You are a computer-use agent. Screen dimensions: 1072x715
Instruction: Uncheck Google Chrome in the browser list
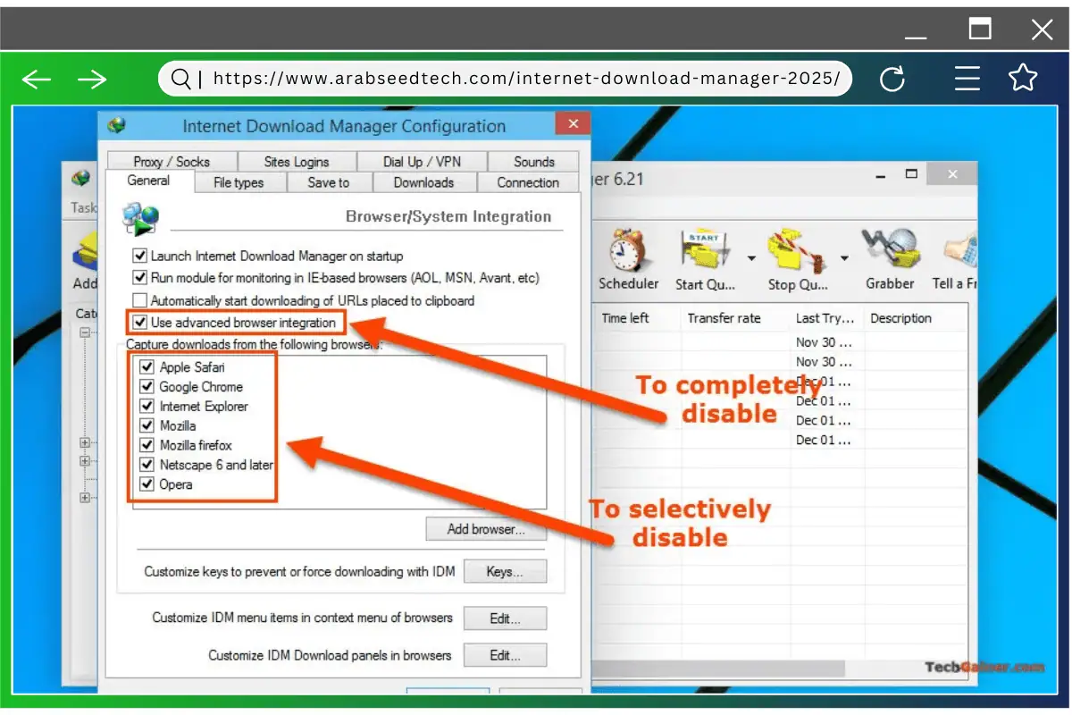point(147,386)
